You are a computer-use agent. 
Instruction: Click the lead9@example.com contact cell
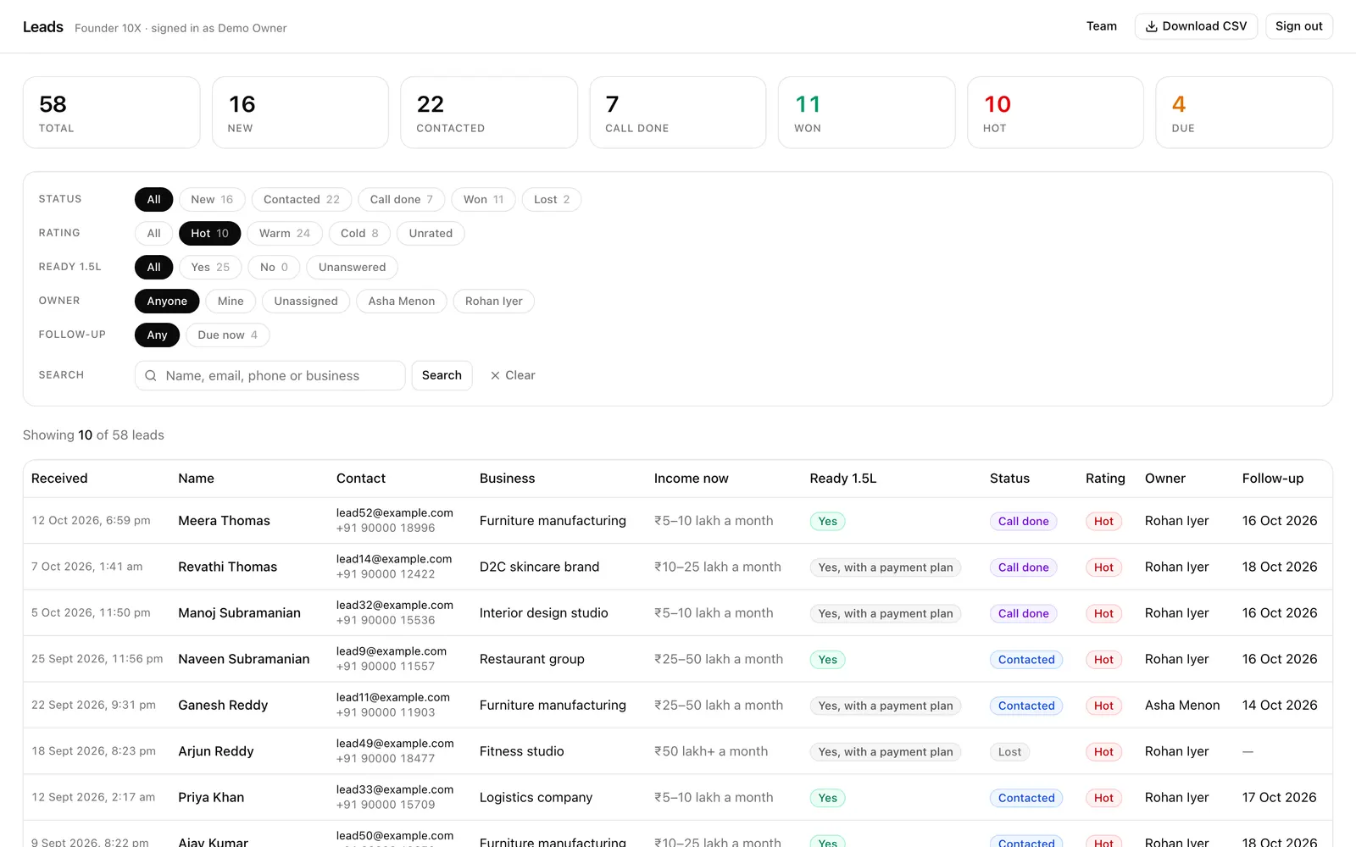[x=391, y=651]
